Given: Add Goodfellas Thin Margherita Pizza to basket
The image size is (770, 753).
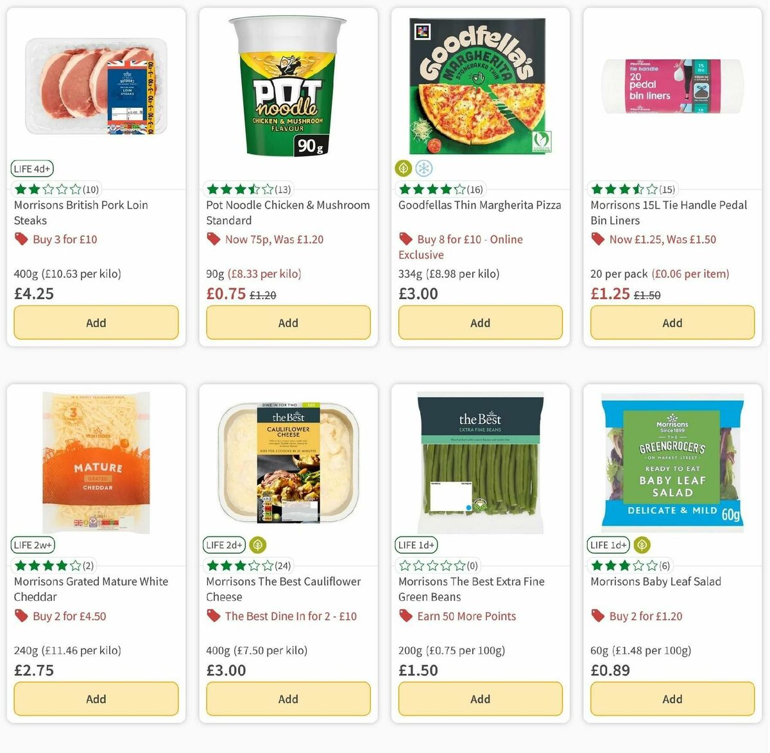Looking at the screenshot, I should click(480, 322).
